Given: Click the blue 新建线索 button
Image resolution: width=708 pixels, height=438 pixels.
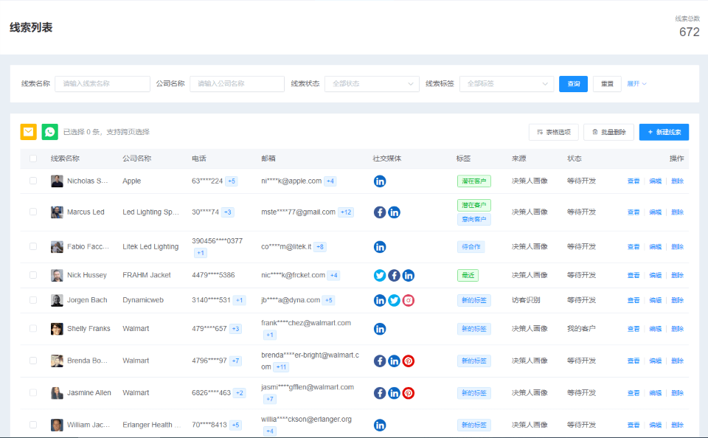Looking at the screenshot, I should tap(664, 132).
